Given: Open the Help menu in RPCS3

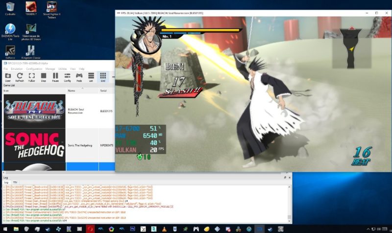Looking at the screenshot, I should 82,69.
